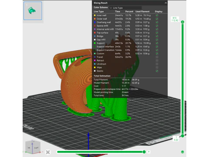This screenshot has width=209, height=157.
Task: Click the Bridge blue swatch
Action: pos(95,36)
